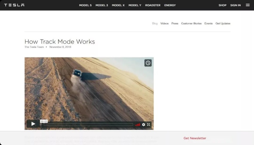Screen dimensions: 254x145
Task: Select the Videos tab
Action: 165,24
